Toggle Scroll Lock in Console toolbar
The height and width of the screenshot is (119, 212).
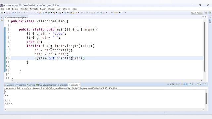179,84
